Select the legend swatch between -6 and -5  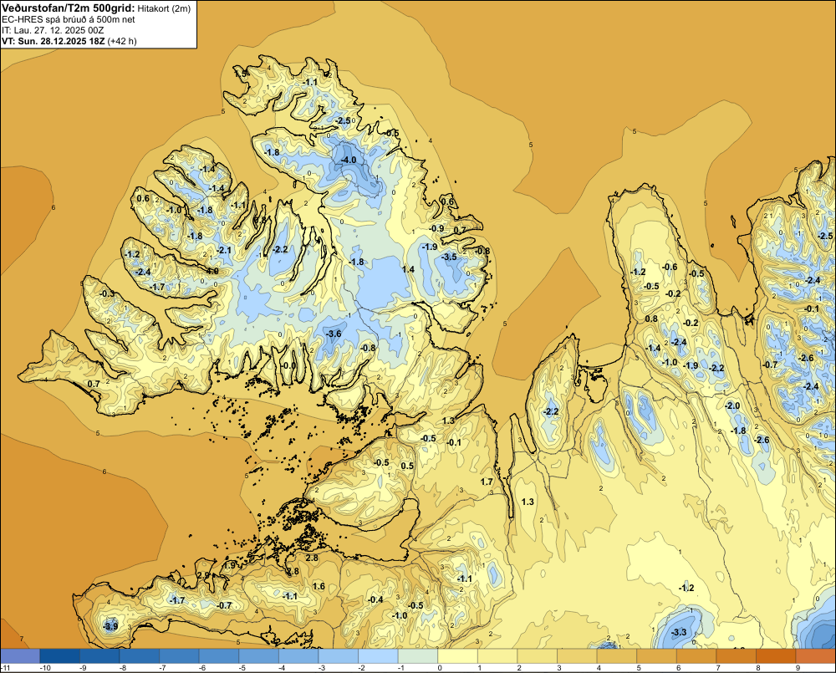pyautogui.click(x=219, y=656)
